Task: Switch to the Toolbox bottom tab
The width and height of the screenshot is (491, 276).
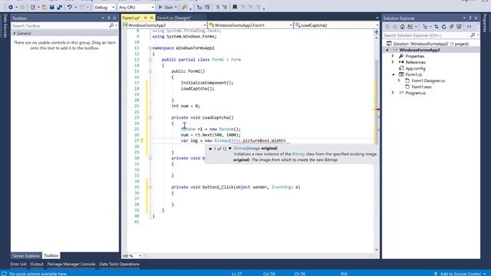Action: [51, 255]
